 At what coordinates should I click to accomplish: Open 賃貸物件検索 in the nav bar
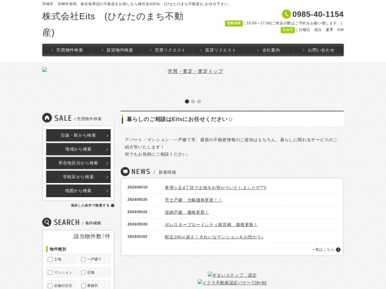[x=118, y=50]
